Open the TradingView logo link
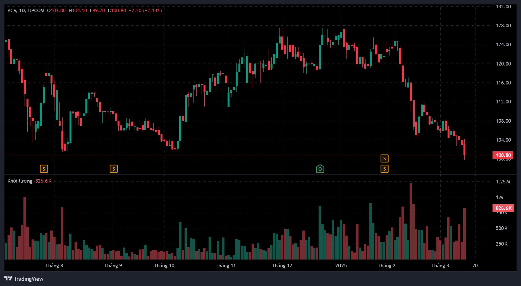 pyautogui.click(x=24, y=278)
